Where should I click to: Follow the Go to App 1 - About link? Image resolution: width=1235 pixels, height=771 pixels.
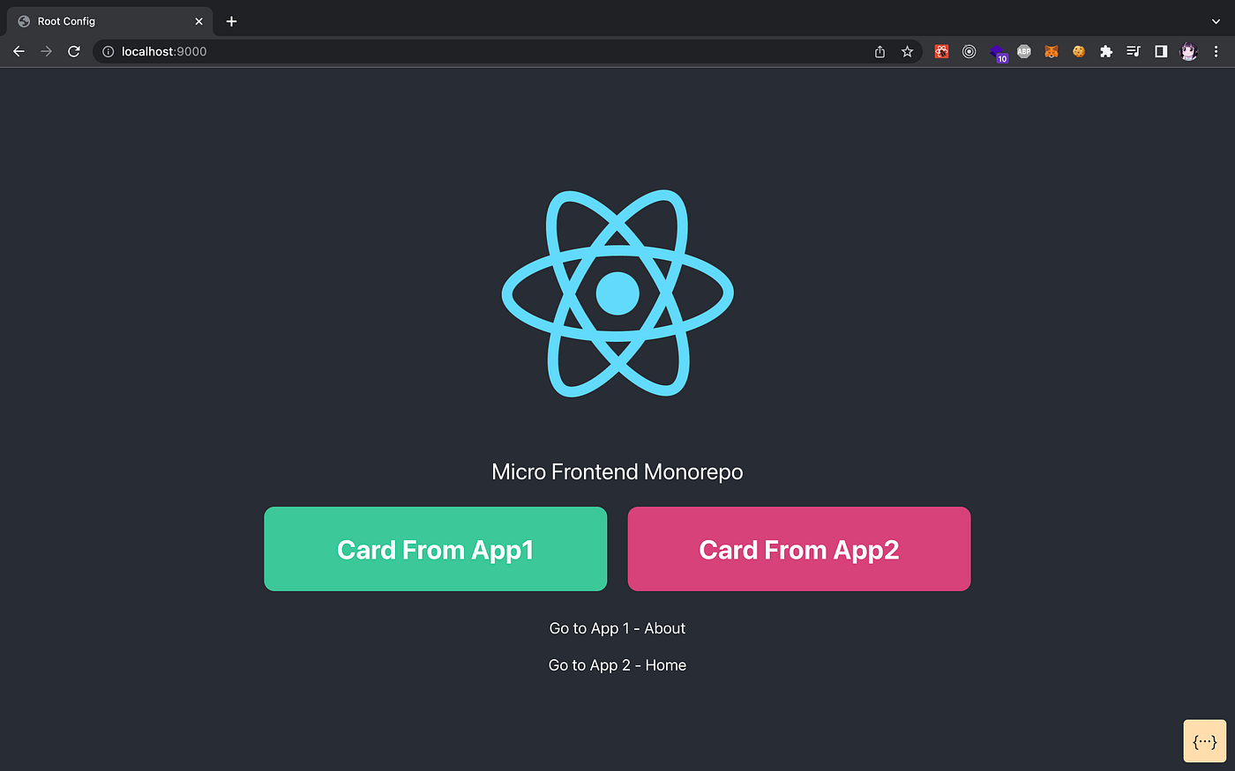(617, 628)
